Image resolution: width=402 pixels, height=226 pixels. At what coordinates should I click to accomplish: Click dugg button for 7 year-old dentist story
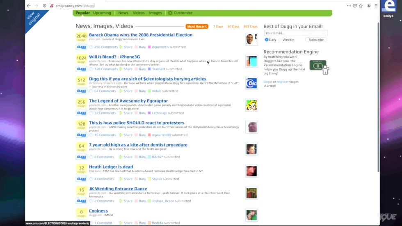[81, 157]
